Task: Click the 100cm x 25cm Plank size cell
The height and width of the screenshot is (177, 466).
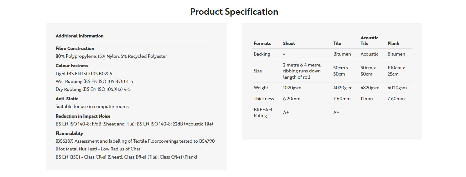Action: coord(396,71)
